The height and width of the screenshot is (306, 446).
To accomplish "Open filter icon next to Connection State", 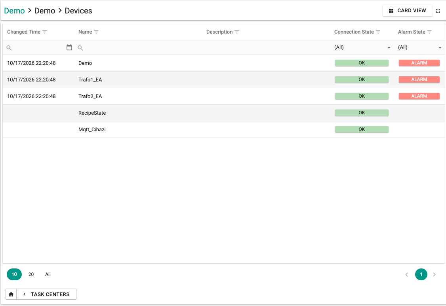I will pos(378,32).
